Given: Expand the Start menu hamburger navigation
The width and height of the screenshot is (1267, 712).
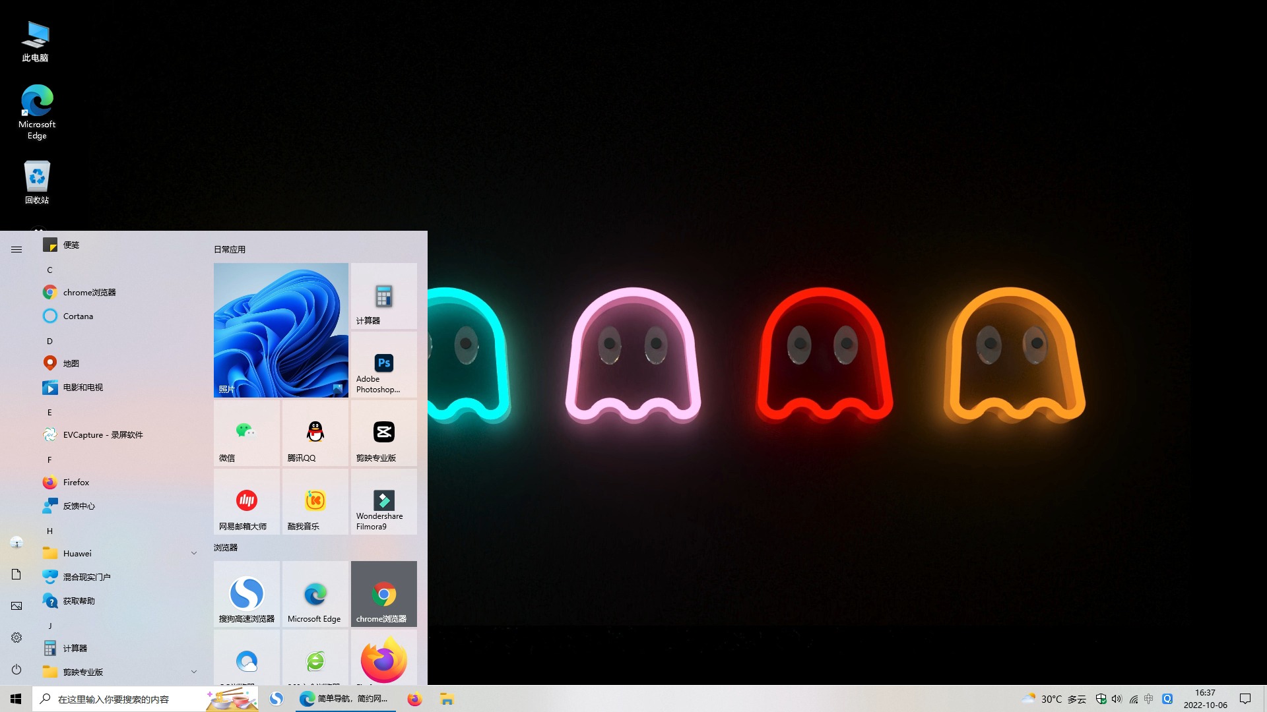Looking at the screenshot, I should 16,249.
